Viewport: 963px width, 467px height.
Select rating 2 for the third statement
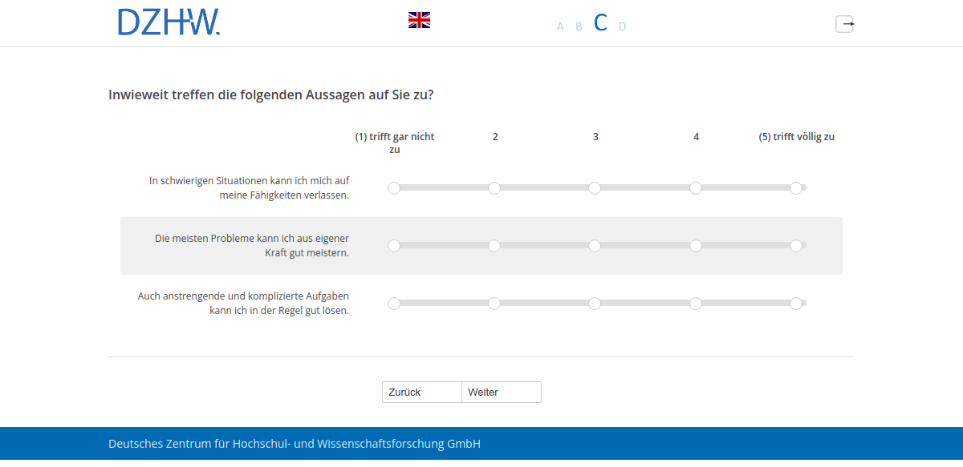pos(494,304)
